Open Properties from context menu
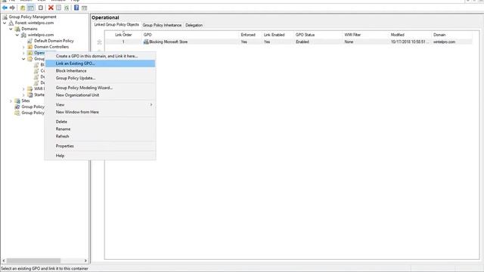The image size is (484, 272). (101, 146)
